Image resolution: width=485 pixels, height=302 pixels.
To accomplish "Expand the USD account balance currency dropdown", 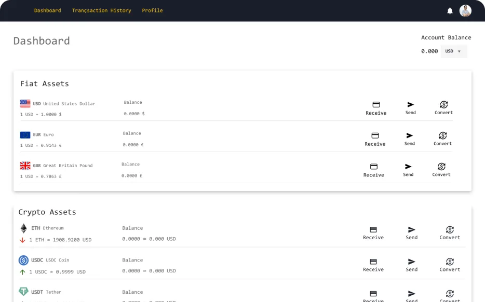I will coord(454,51).
